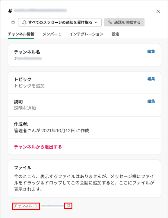Image resolution: width=168 pixels, height=218 pixels.
Task: Star this channel with the star icon
Action: coord(13,22)
